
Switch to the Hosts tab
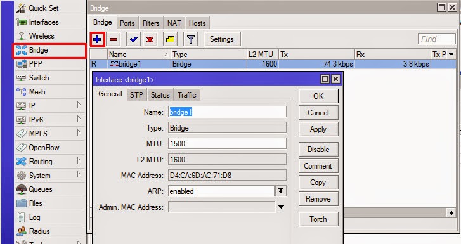(x=197, y=23)
